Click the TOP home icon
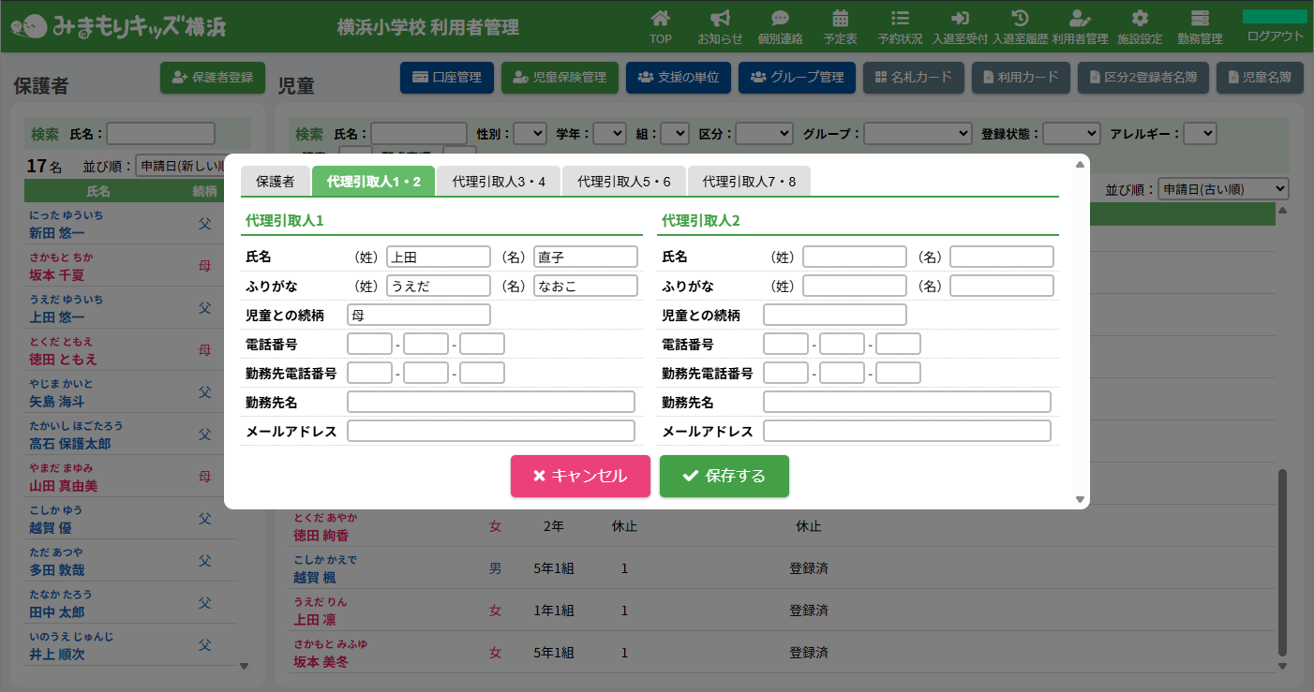This screenshot has width=1314, height=692. [661, 19]
